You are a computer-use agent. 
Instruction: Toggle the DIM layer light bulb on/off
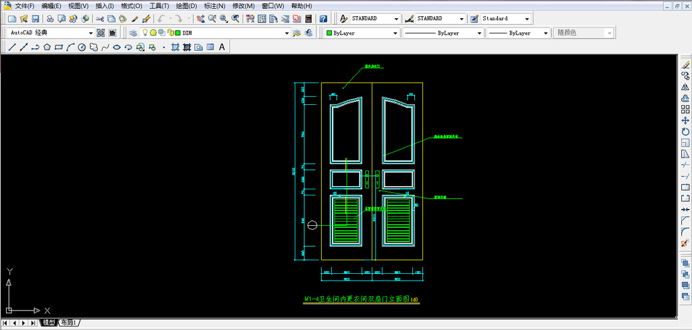pos(145,32)
